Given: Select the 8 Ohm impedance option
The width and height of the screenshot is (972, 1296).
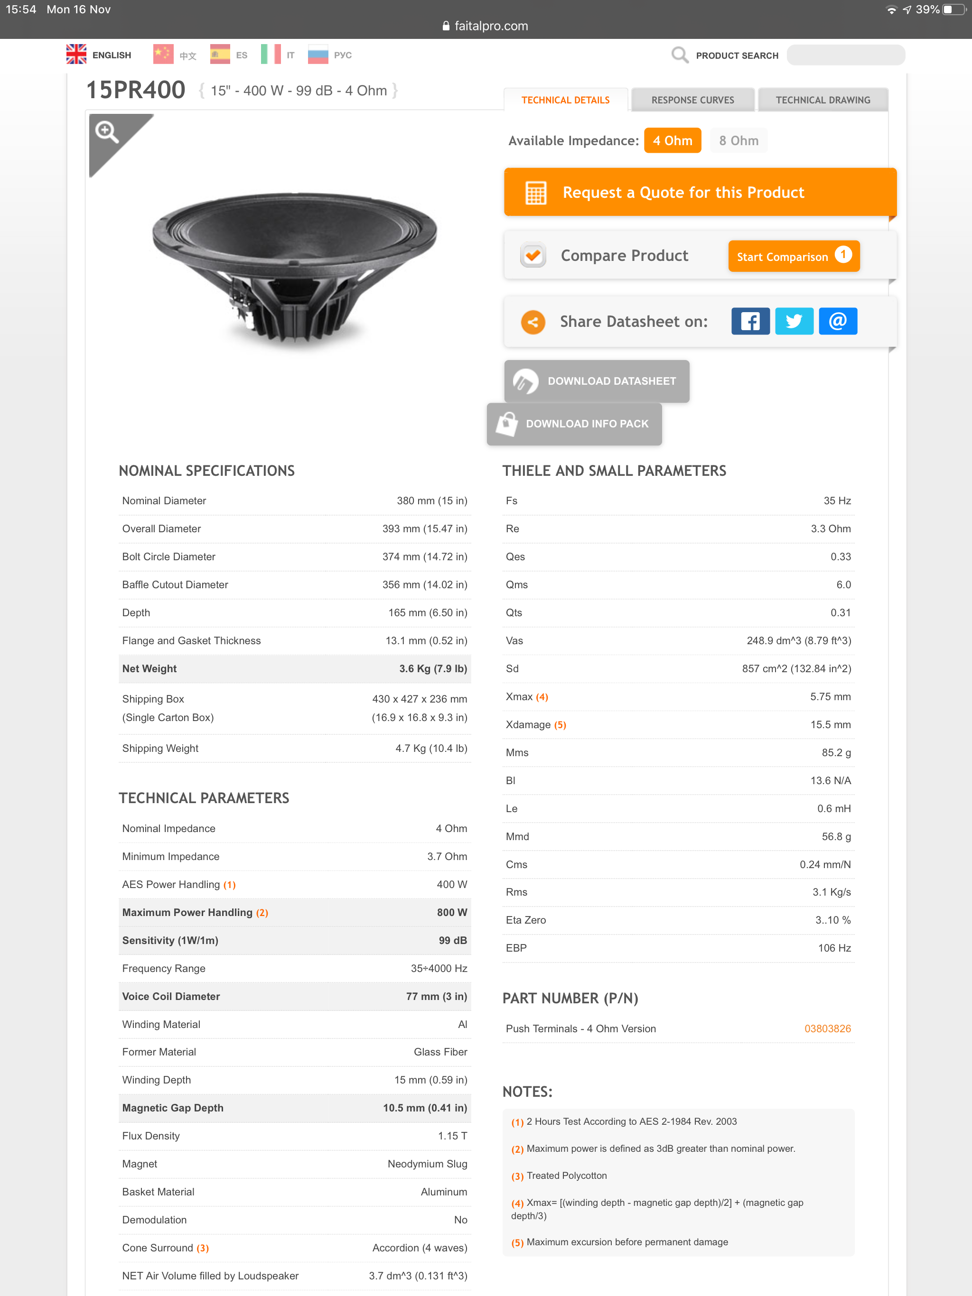Looking at the screenshot, I should coord(738,140).
